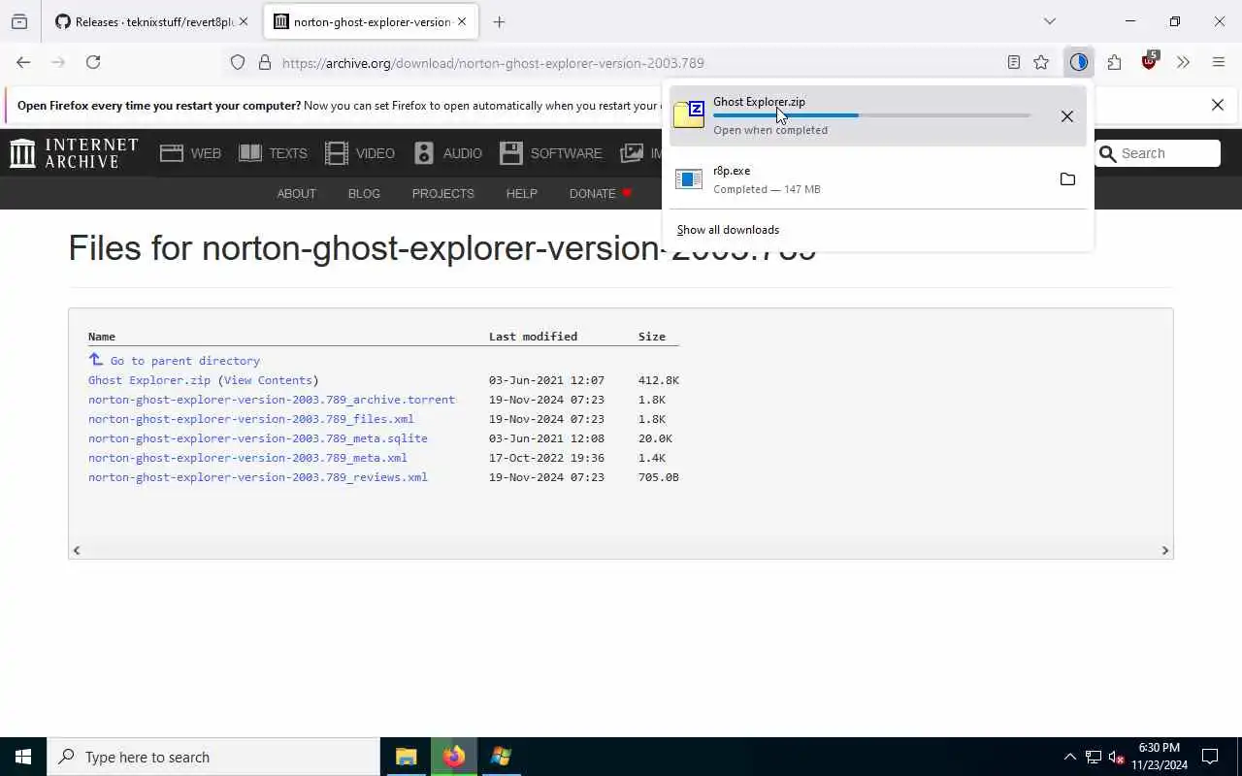Download Ghost Explorer.zip file link

click(x=149, y=380)
